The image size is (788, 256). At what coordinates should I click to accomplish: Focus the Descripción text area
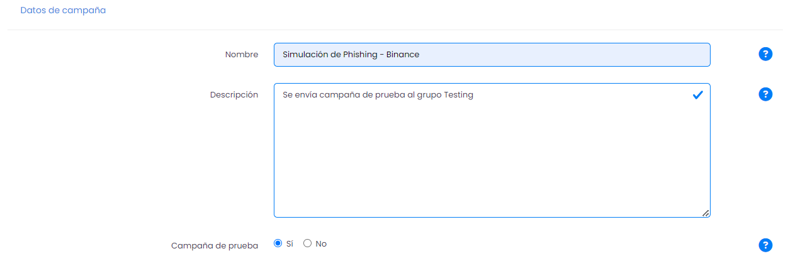(x=492, y=150)
